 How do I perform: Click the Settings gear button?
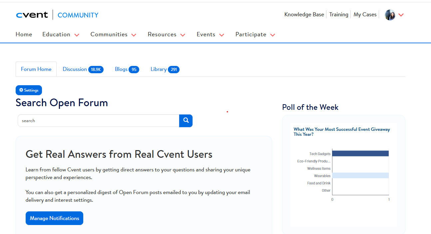29,90
